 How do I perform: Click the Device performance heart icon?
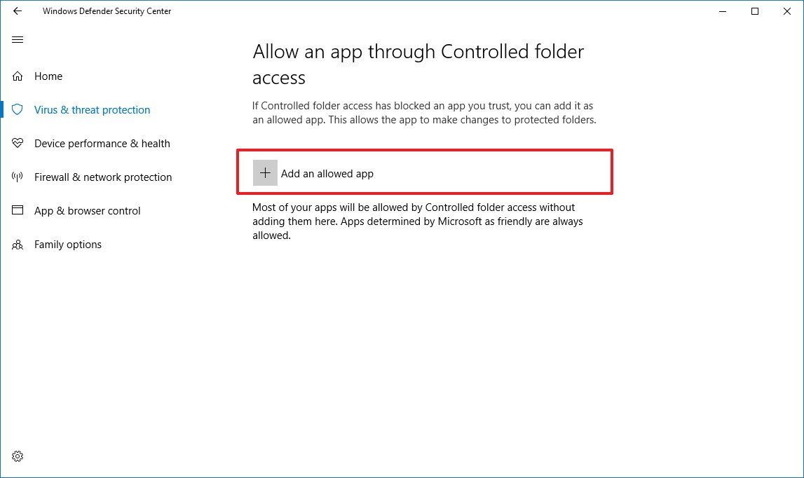pyautogui.click(x=18, y=144)
